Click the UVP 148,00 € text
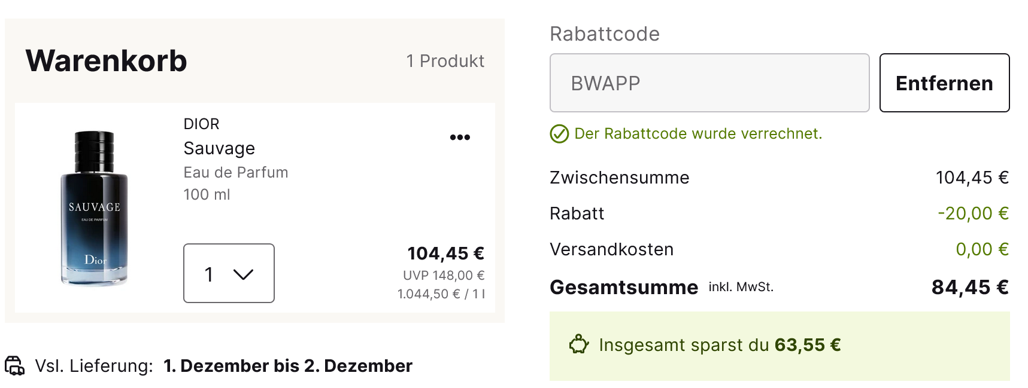 click(x=443, y=276)
